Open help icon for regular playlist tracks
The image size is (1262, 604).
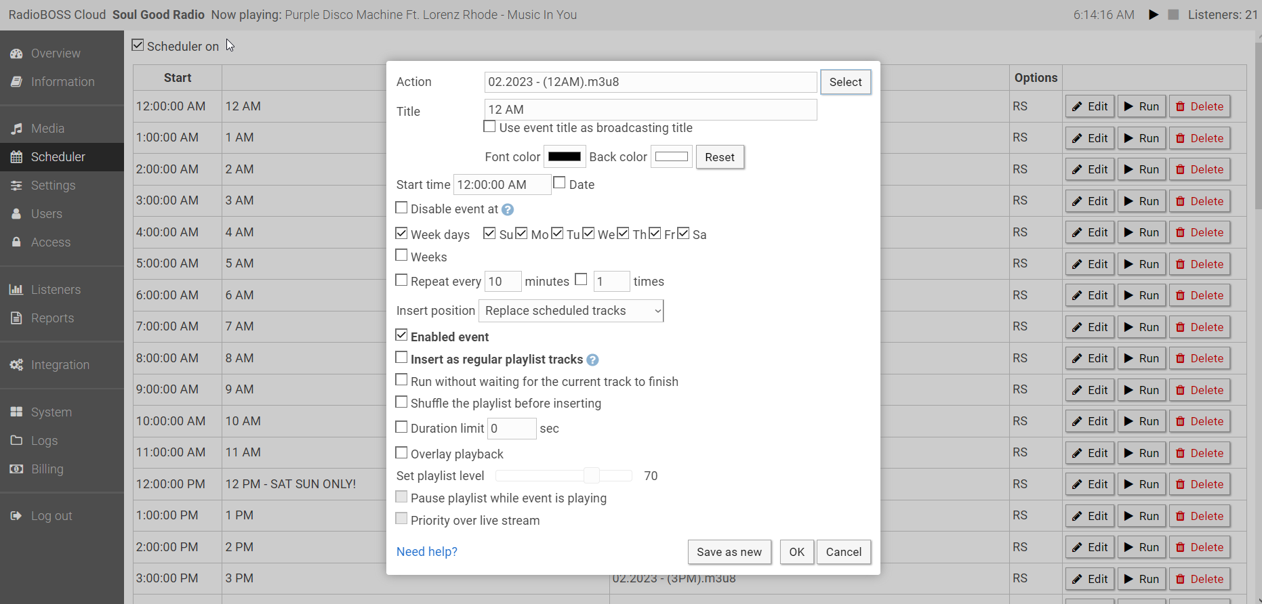click(592, 360)
